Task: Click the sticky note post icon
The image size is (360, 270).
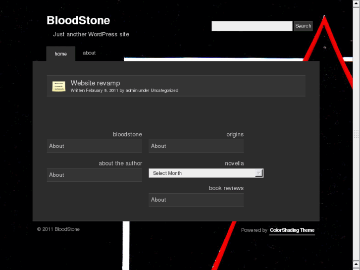Action: 59,86
